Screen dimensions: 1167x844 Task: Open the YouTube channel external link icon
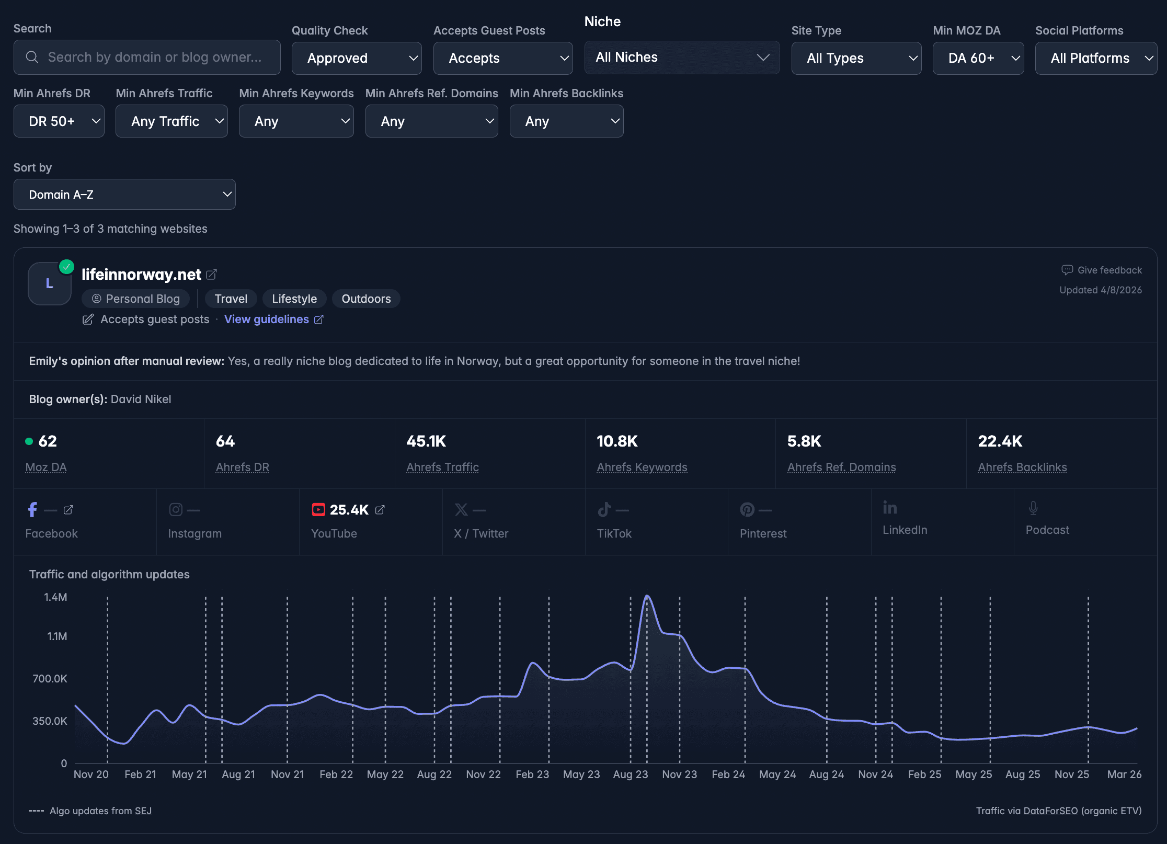click(x=380, y=510)
